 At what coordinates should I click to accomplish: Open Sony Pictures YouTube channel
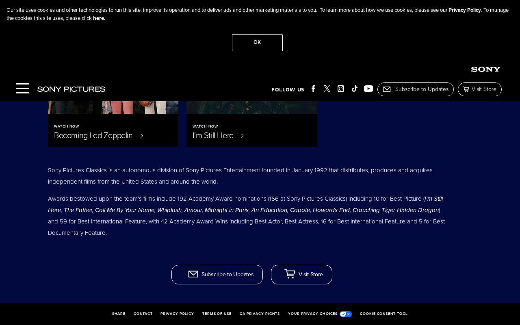[368, 89]
